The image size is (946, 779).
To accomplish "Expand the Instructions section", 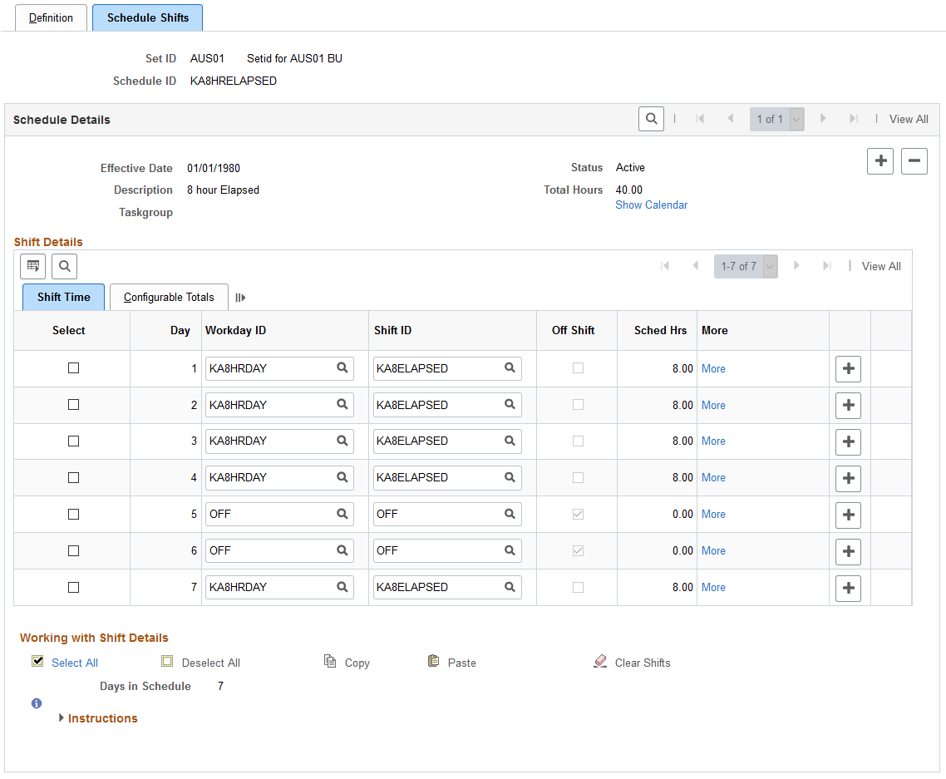I will [101, 717].
